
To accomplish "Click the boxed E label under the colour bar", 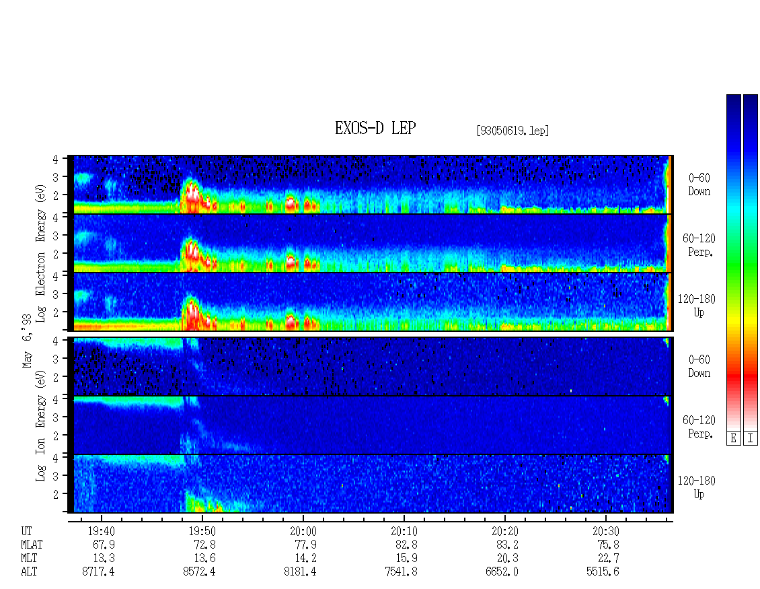I will (x=733, y=439).
